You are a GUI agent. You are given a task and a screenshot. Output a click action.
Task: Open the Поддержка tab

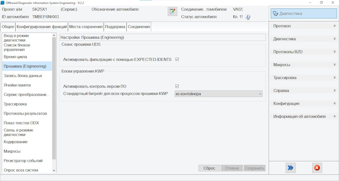tap(115, 27)
